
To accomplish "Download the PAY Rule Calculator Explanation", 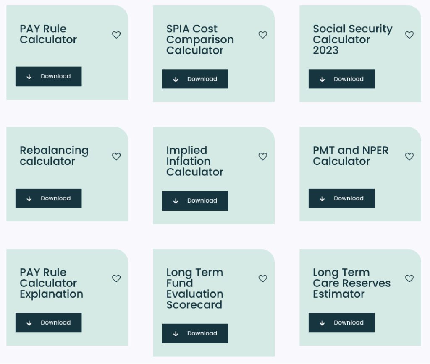I will 48,322.
